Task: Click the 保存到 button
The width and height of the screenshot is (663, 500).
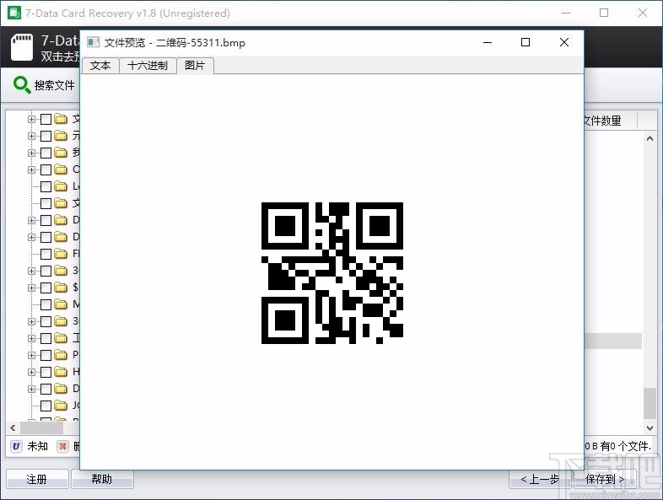Action: coord(605,479)
